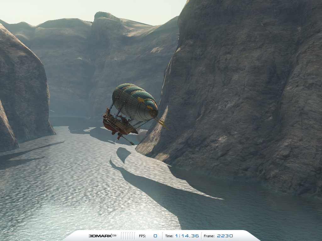
Task: Click the vertical bars progress indicator beside logo
Action: [x=128, y=236]
